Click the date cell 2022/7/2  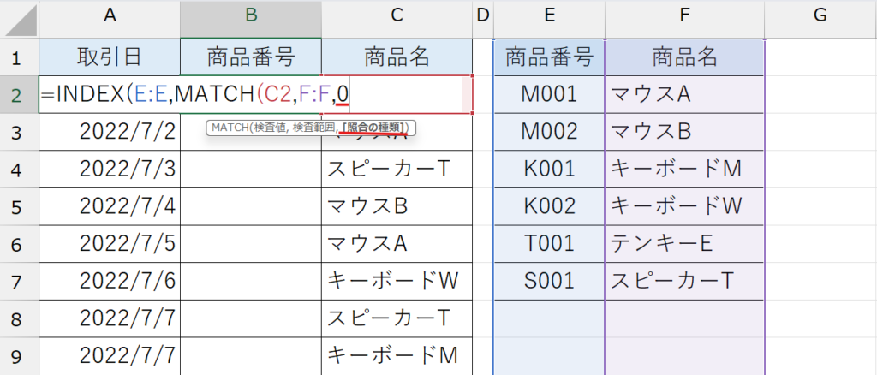tap(110, 132)
